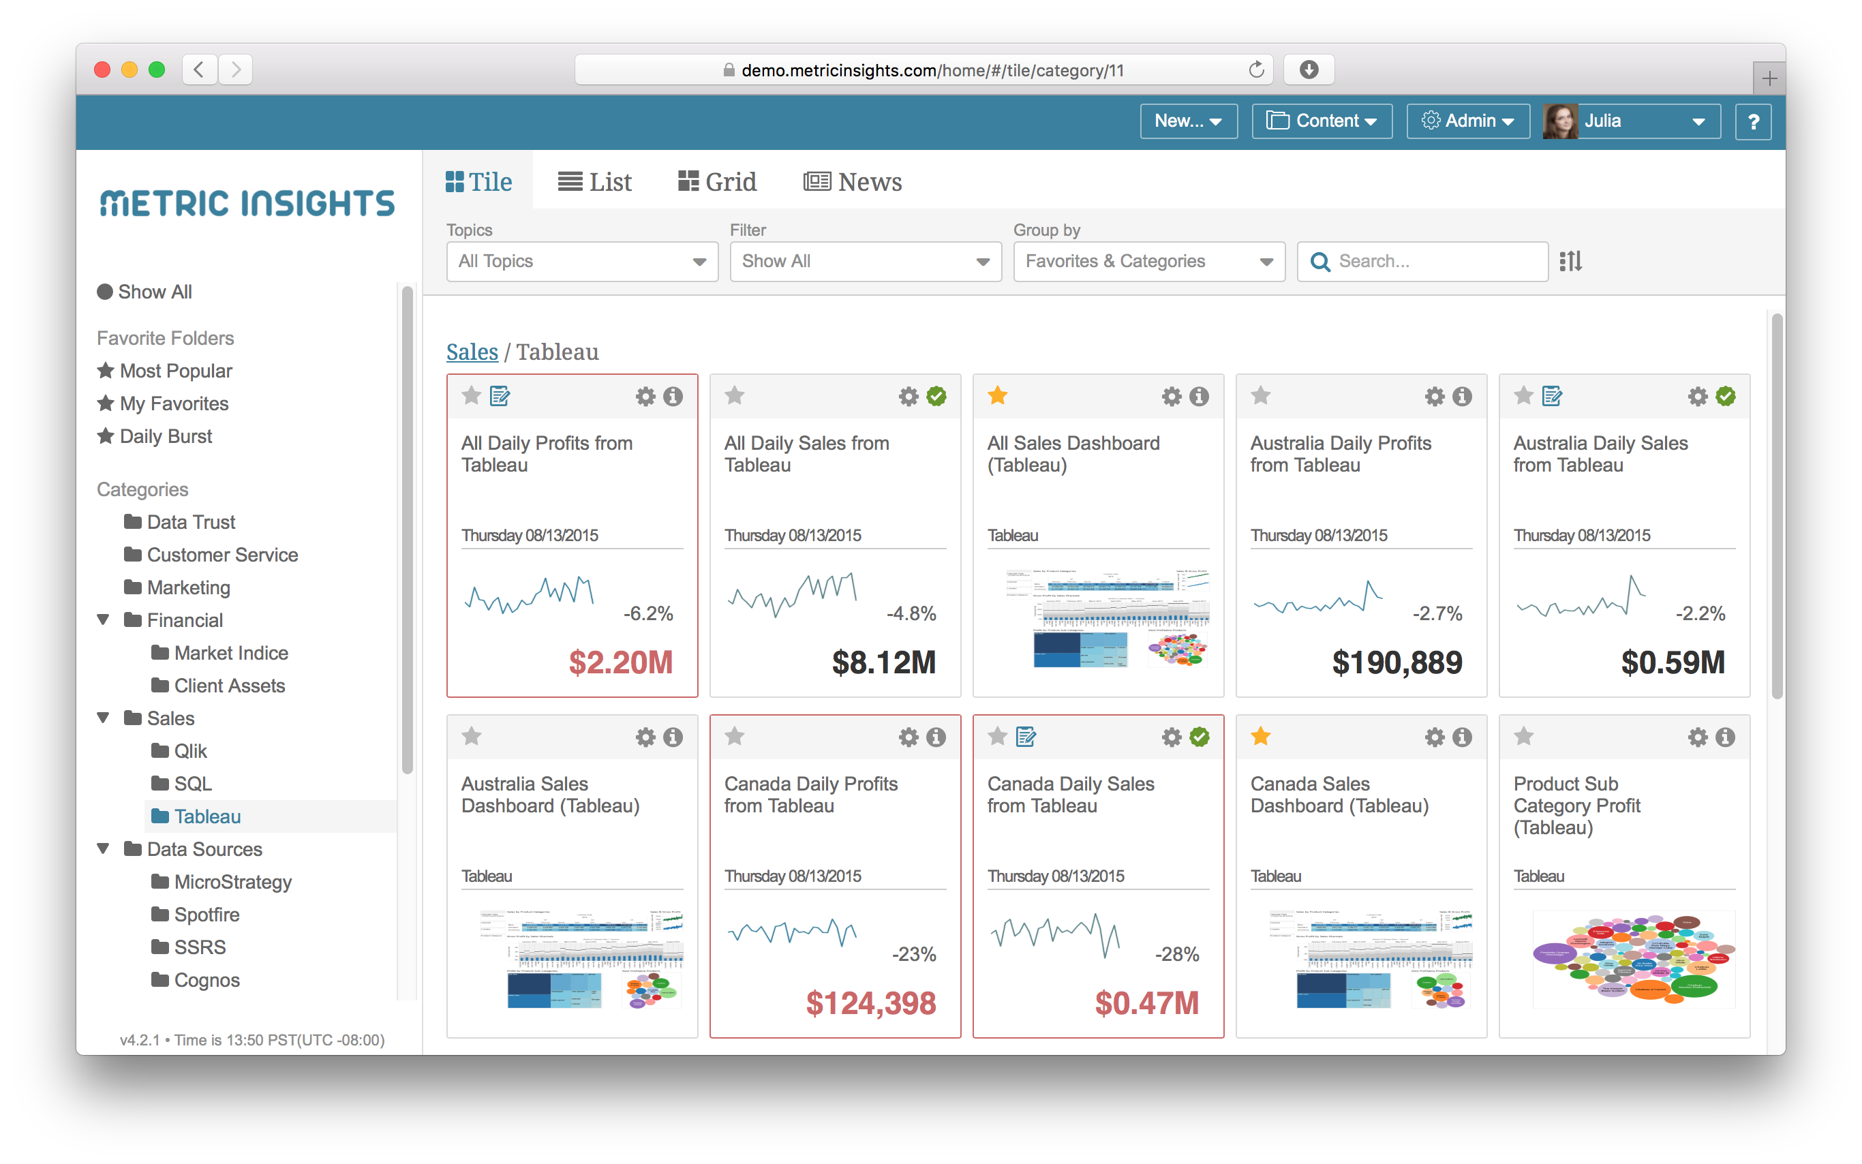Open the sort and display options icon
Image resolution: width=1862 pixels, height=1164 pixels.
click(x=1570, y=262)
